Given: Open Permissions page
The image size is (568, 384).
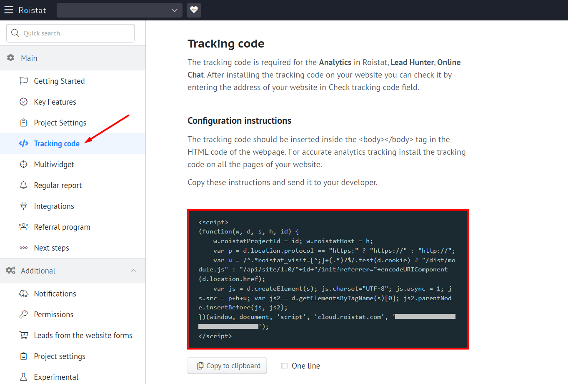Looking at the screenshot, I should click(54, 314).
